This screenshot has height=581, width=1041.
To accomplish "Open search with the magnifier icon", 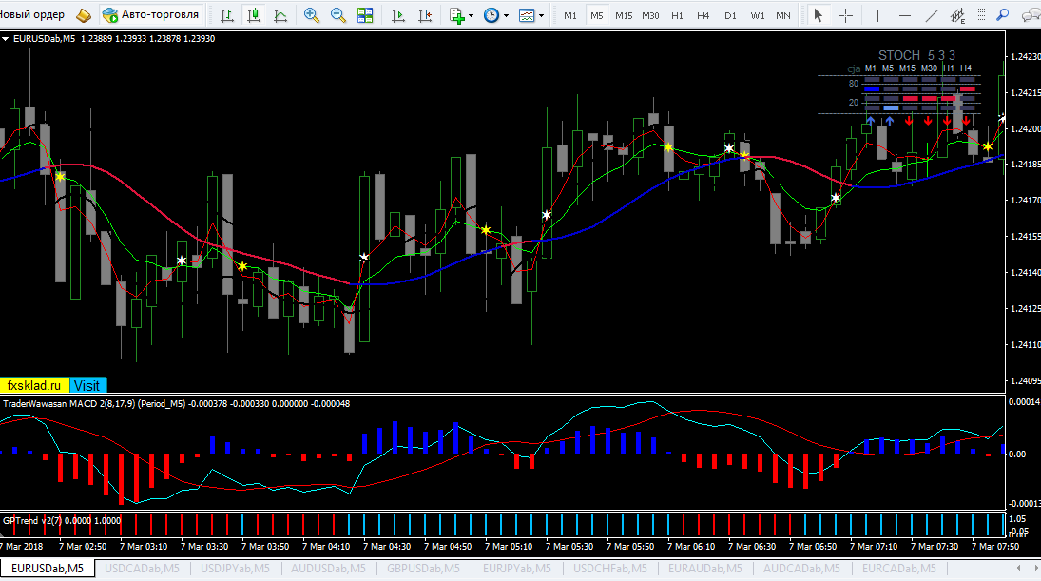I will tap(1002, 14).
